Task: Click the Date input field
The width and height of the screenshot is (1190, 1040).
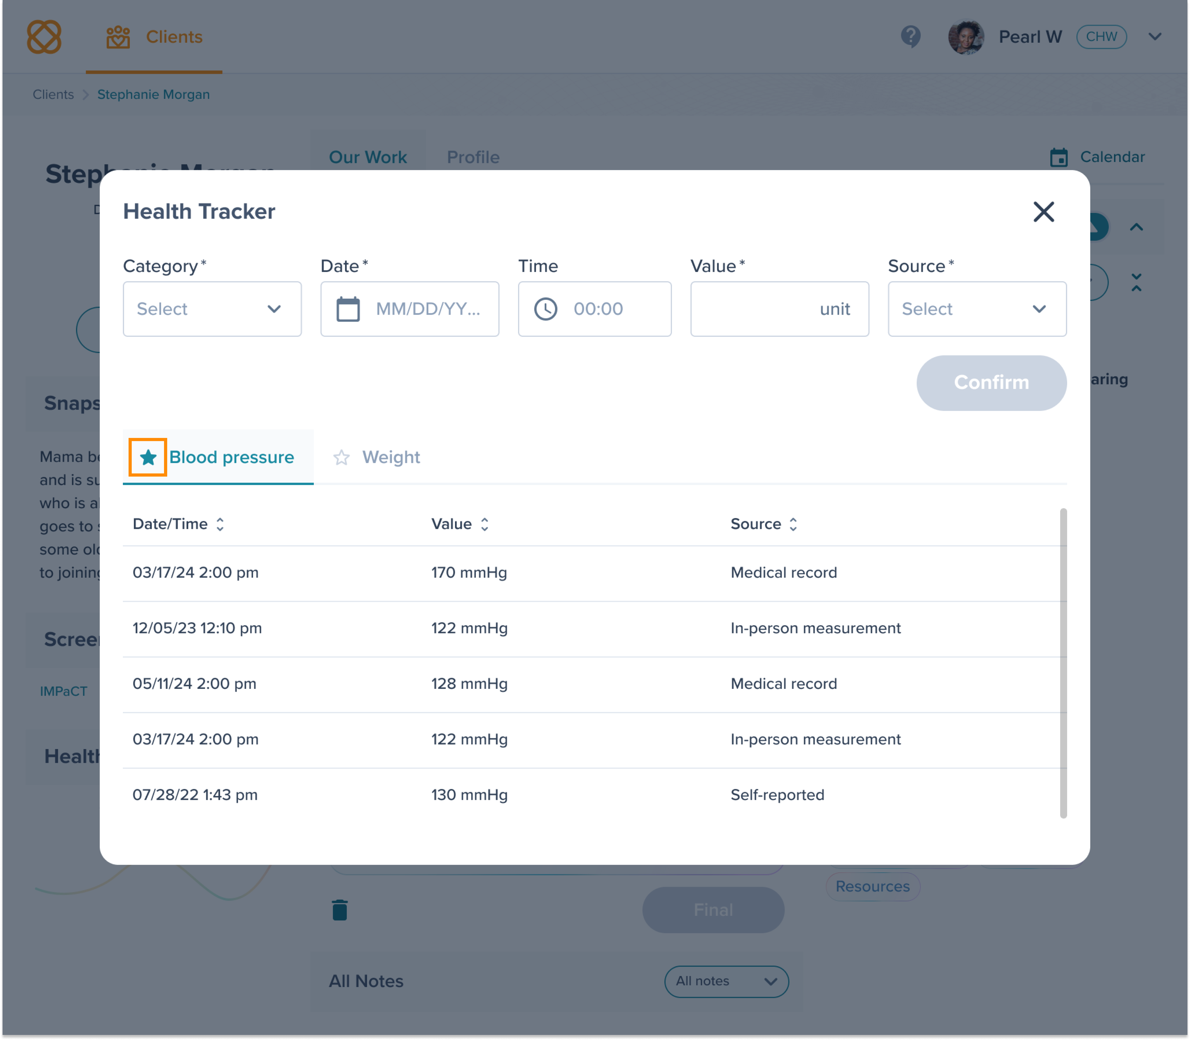Action: point(410,309)
